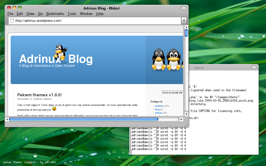The width and height of the screenshot is (266, 166).
Task: Click the red close button of Midori
Action: point(9,8)
